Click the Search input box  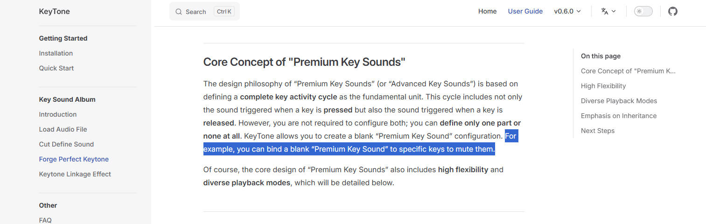pyautogui.click(x=204, y=12)
